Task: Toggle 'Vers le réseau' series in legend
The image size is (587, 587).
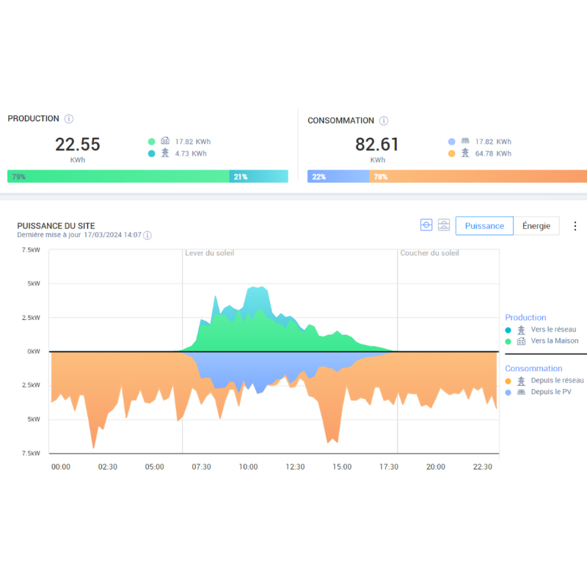Action: pos(554,329)
